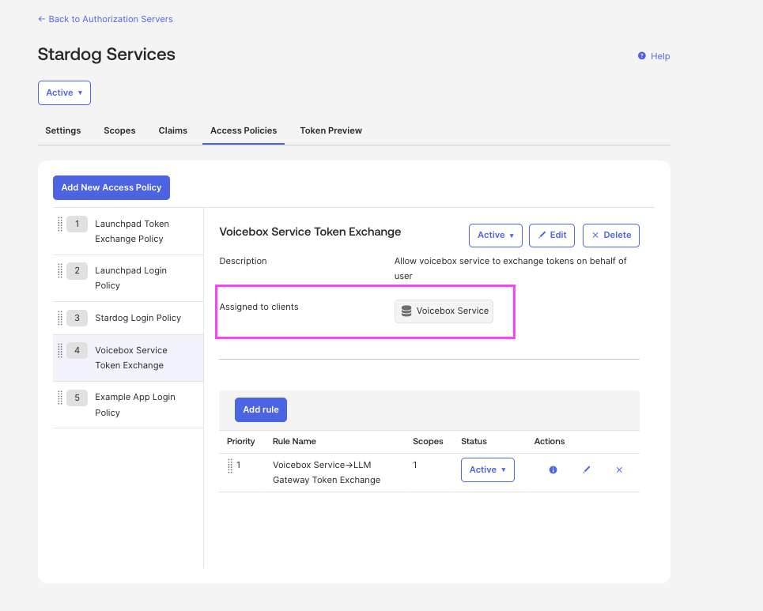Click the Add rule button
This screenshot has height=611, width=763.
pos(261,410)
